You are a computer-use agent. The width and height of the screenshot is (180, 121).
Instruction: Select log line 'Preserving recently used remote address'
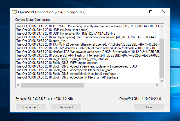coord(88,26)
